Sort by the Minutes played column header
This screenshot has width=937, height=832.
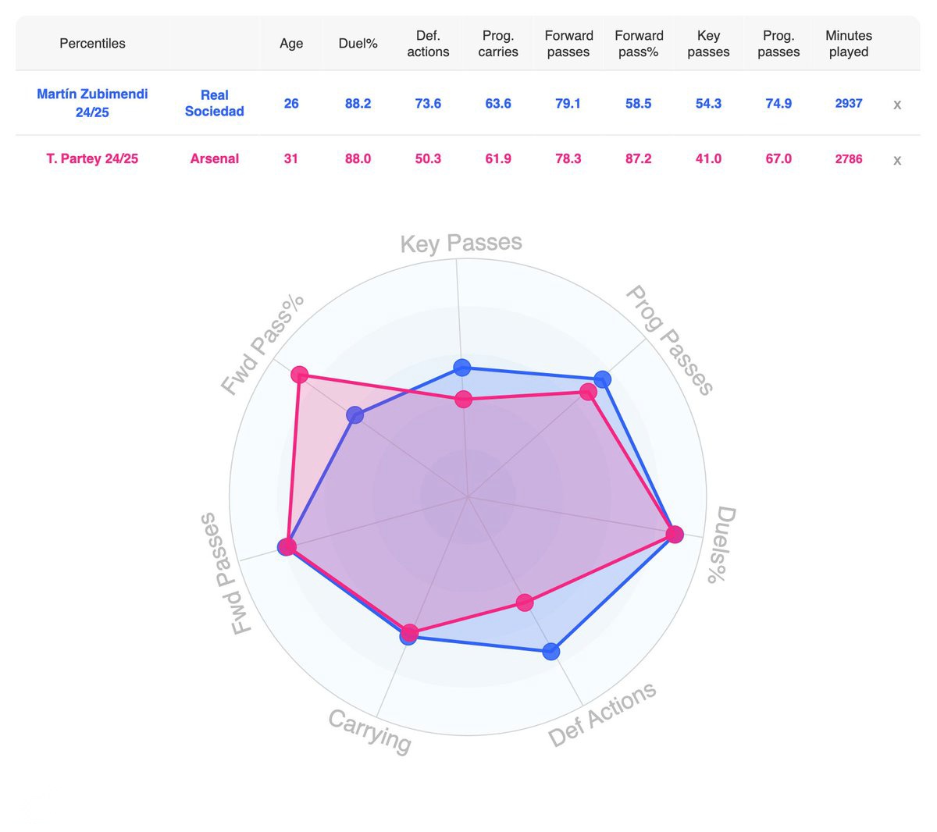coord(849,44)
